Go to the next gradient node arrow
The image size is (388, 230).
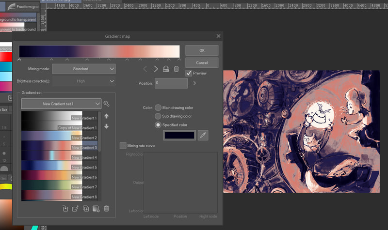tap(156, 69)
